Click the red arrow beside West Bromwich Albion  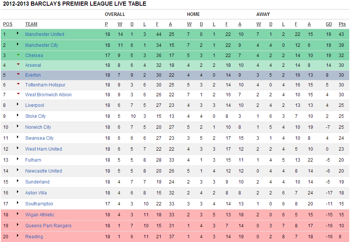[x=18, y=94]
